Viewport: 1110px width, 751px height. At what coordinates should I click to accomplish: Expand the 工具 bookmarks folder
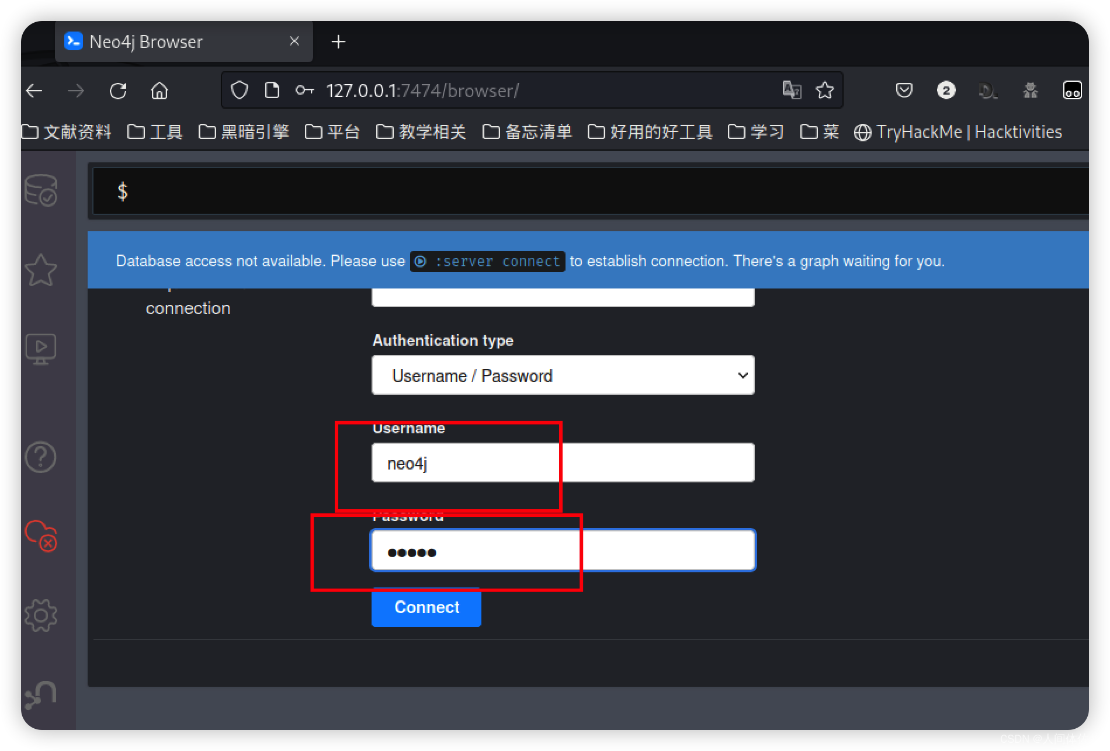(154, 132)
